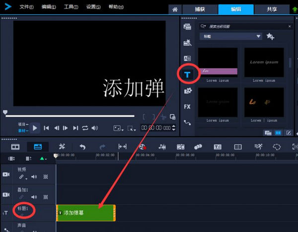This screenshot has width=298, height=232.
Task: Open the Track Motion tool
Action: click(198, 147)
